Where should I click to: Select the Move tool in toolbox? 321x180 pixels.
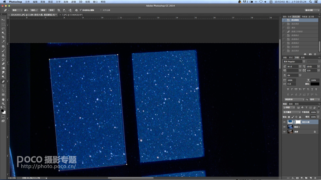pos(3,20)
